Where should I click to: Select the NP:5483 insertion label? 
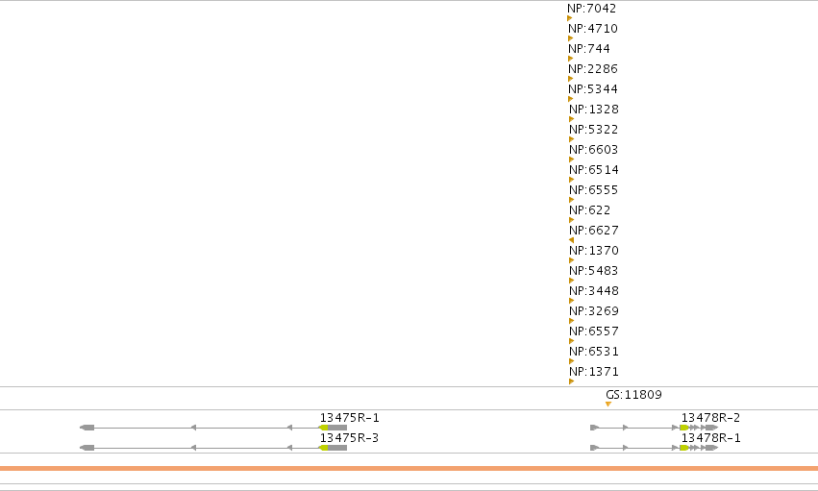(594, 271)
